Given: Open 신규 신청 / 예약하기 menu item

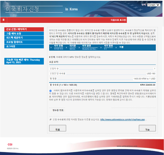Looking at the screenshot, I should click(x=24, y=29).
